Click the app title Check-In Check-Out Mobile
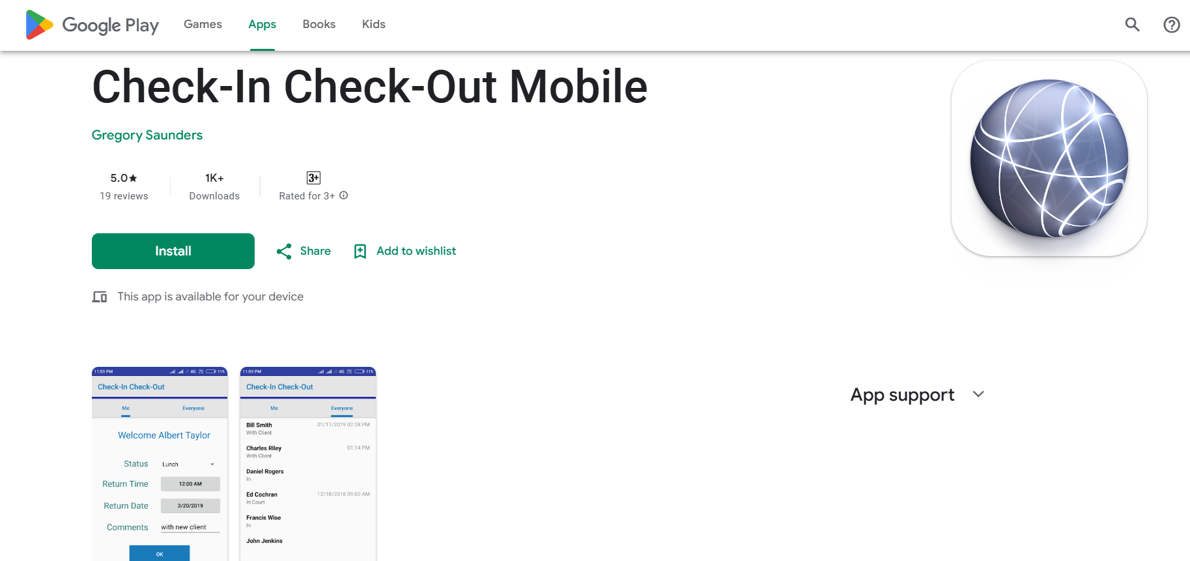This screenshot has width=1190, height=561. click(x=370, y=87)
